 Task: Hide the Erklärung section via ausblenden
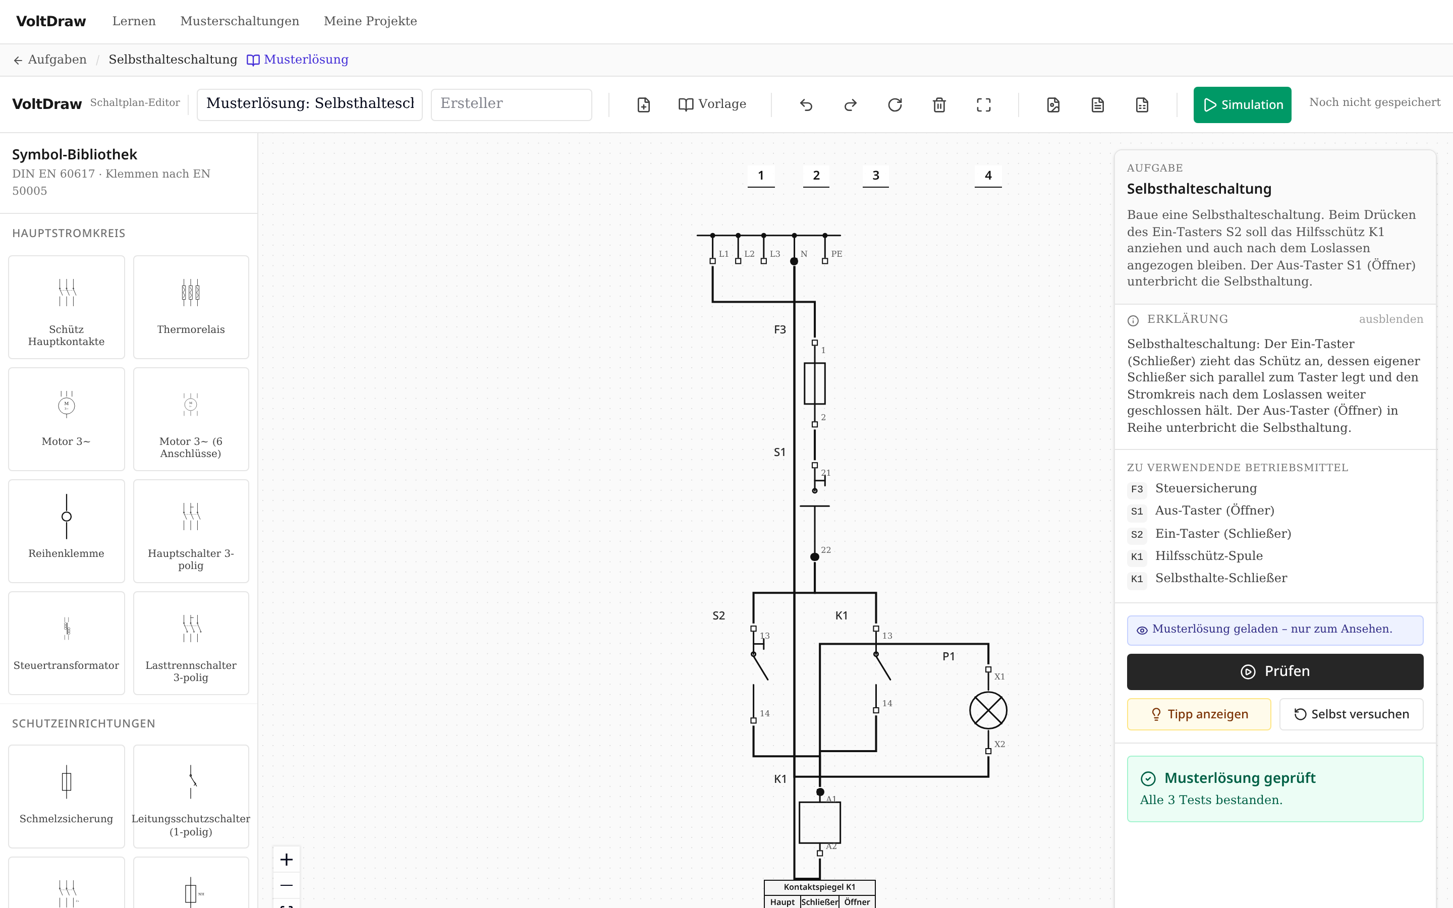[1390, 319]
